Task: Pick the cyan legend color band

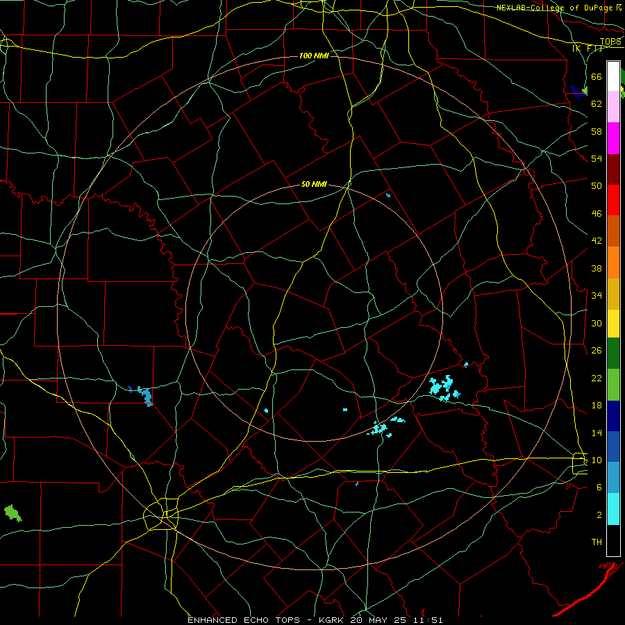Action: click(x=613, y=509)
